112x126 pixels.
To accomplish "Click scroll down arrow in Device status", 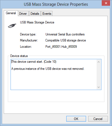I will tap(98, 87).
